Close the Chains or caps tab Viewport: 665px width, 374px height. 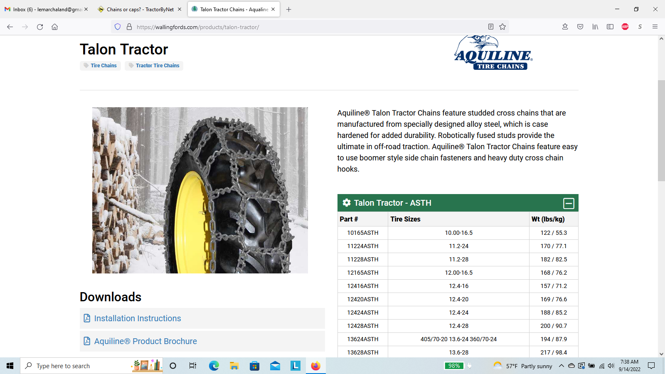click(180, 9)
